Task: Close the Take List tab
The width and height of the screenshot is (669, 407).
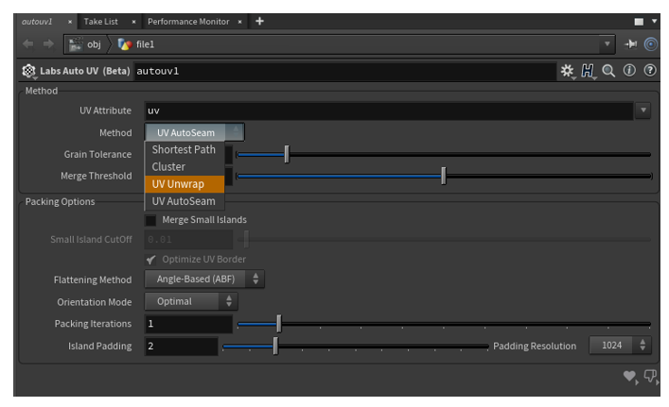Action: point(133,22)
